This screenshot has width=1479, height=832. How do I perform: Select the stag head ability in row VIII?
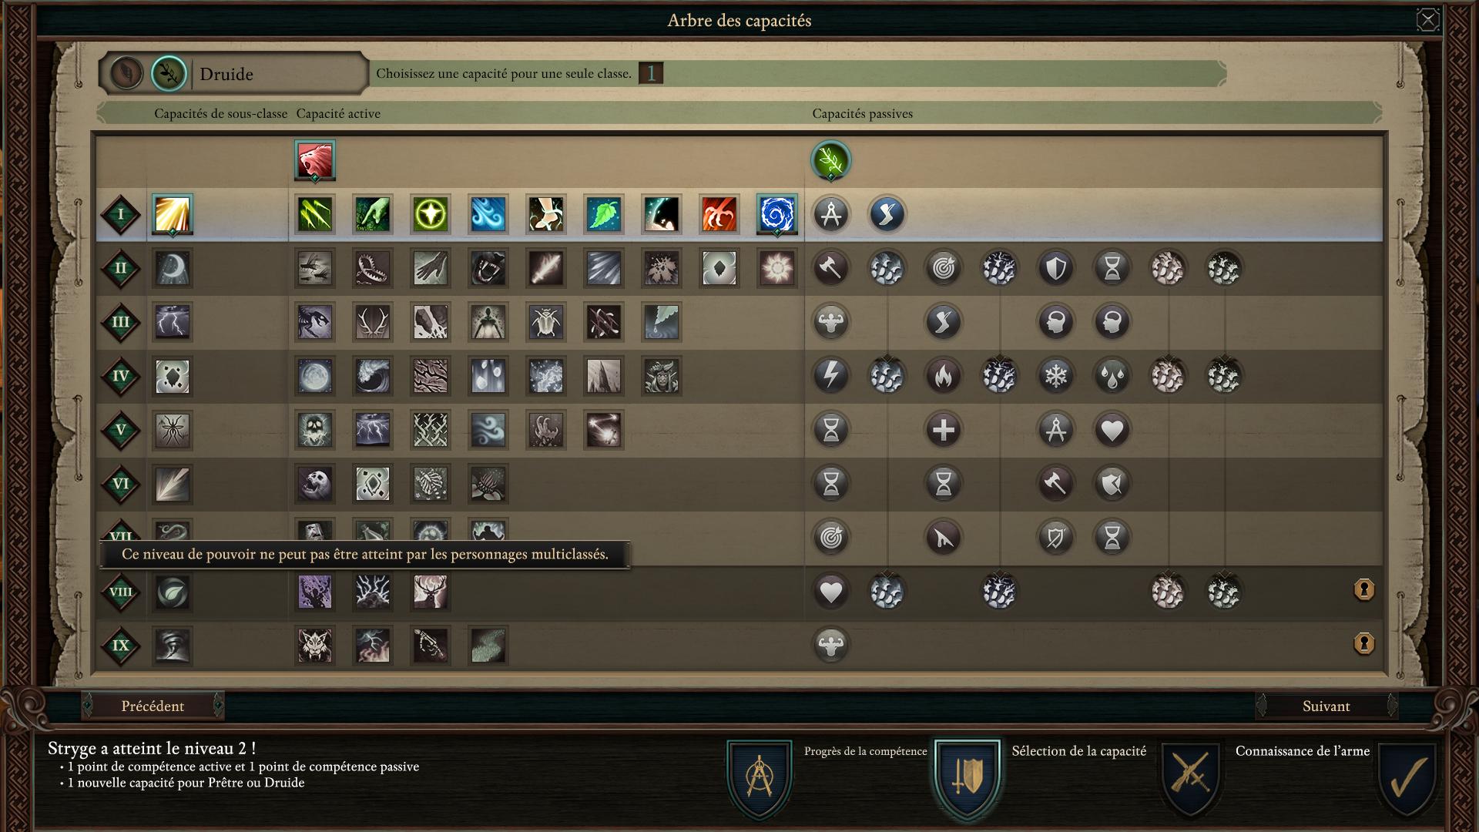click(x=430, y=592)
